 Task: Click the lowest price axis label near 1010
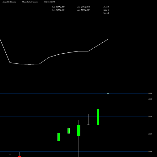click(150, 151)
